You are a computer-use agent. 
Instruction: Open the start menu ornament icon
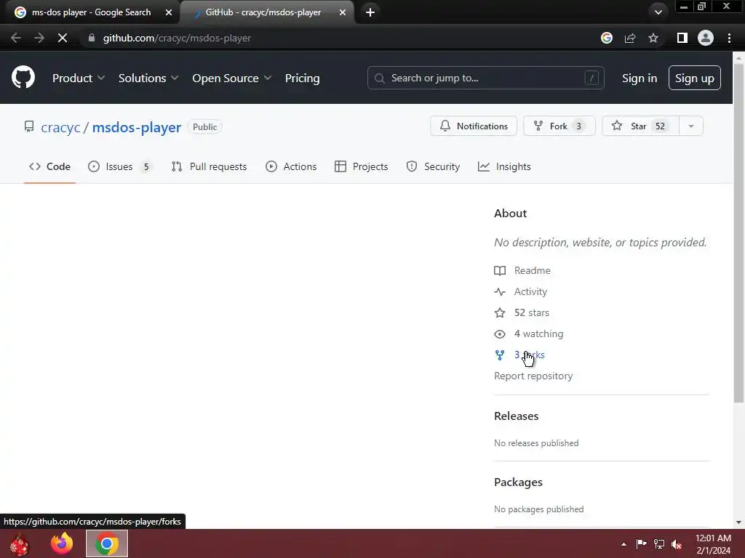20,544
